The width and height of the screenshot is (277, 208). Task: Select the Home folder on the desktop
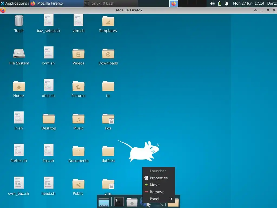[19, 86]
